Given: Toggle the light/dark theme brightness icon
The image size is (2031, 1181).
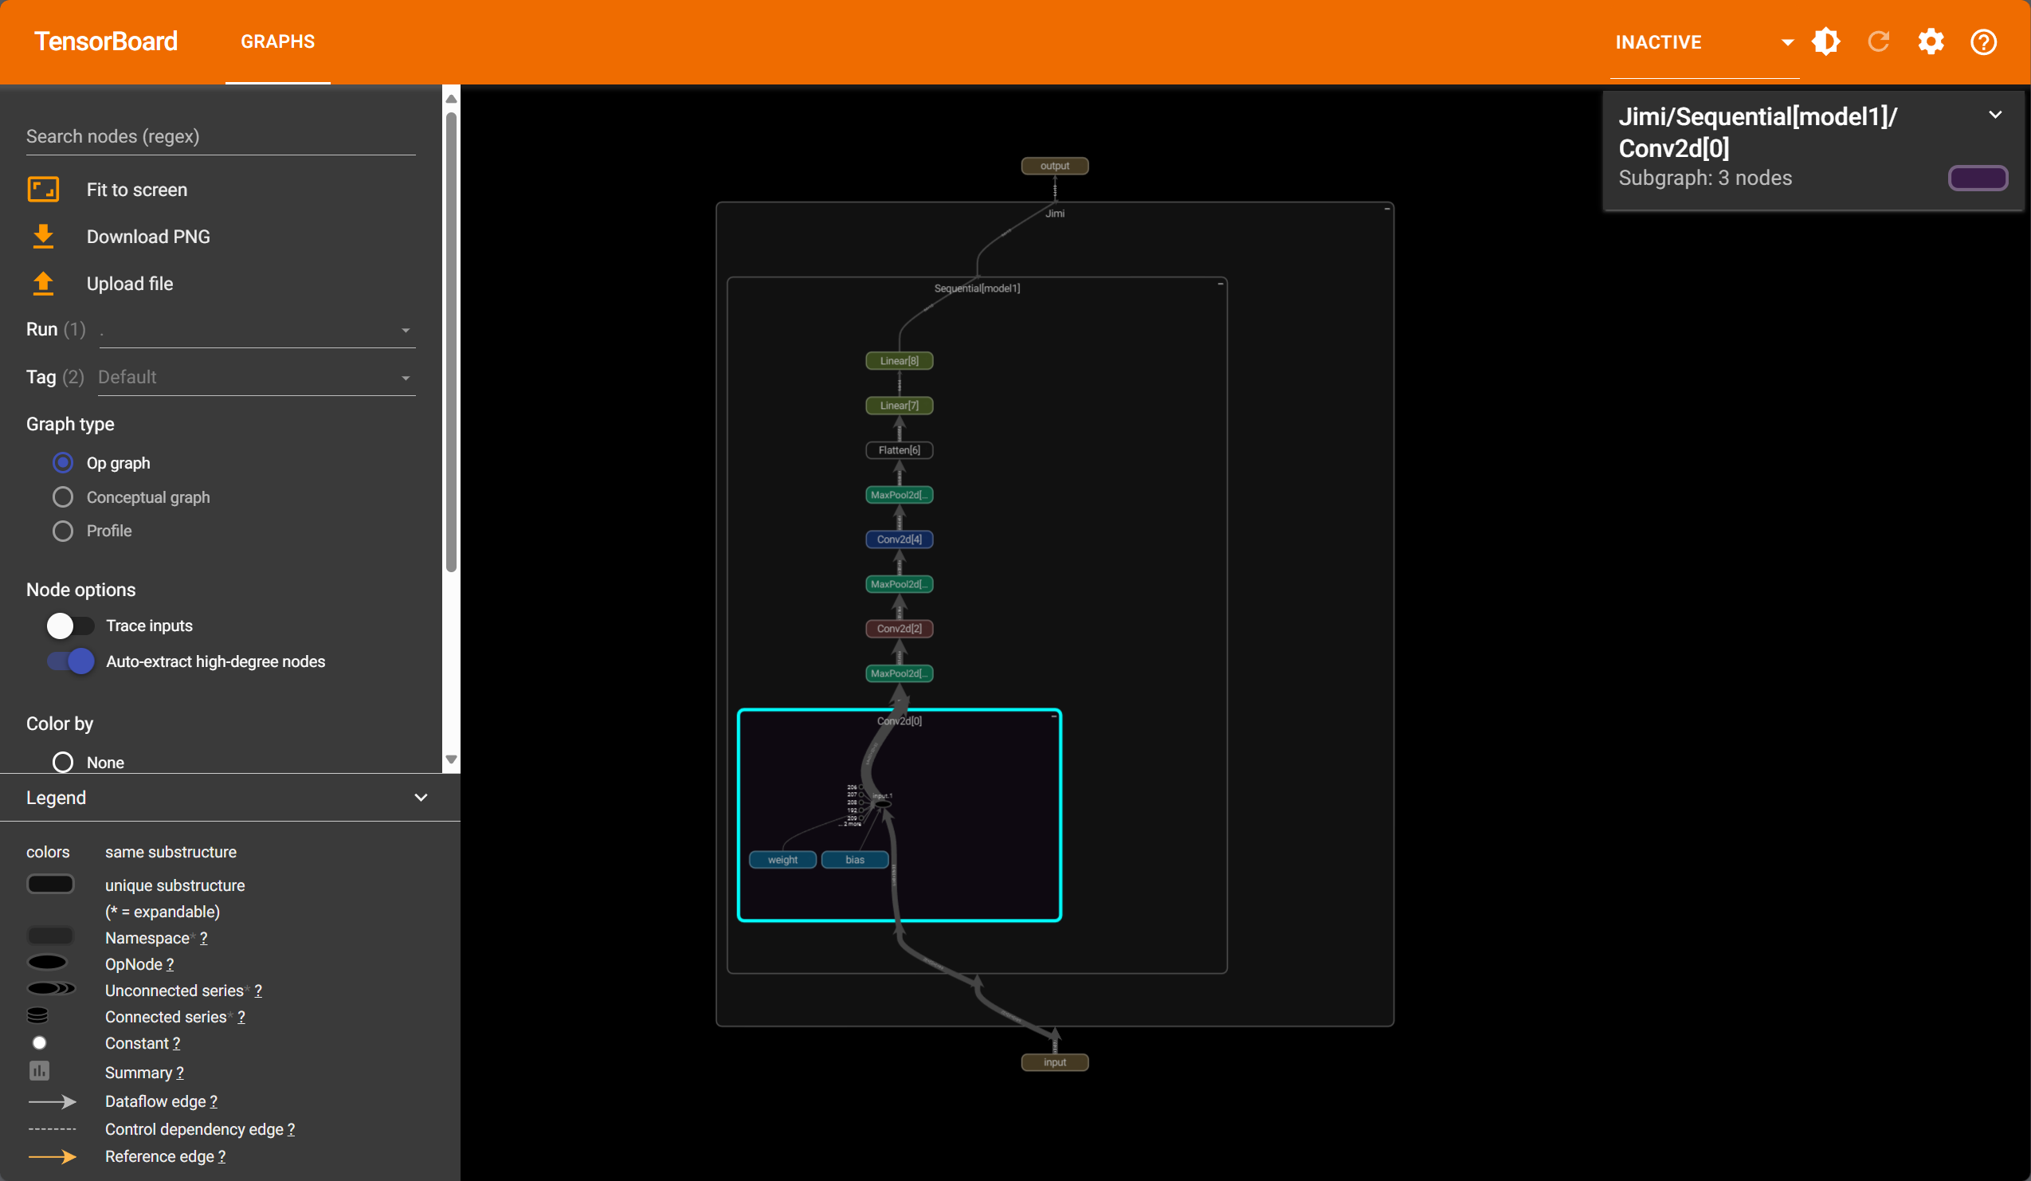Looking at the screenshot, I should point(1825,42).
